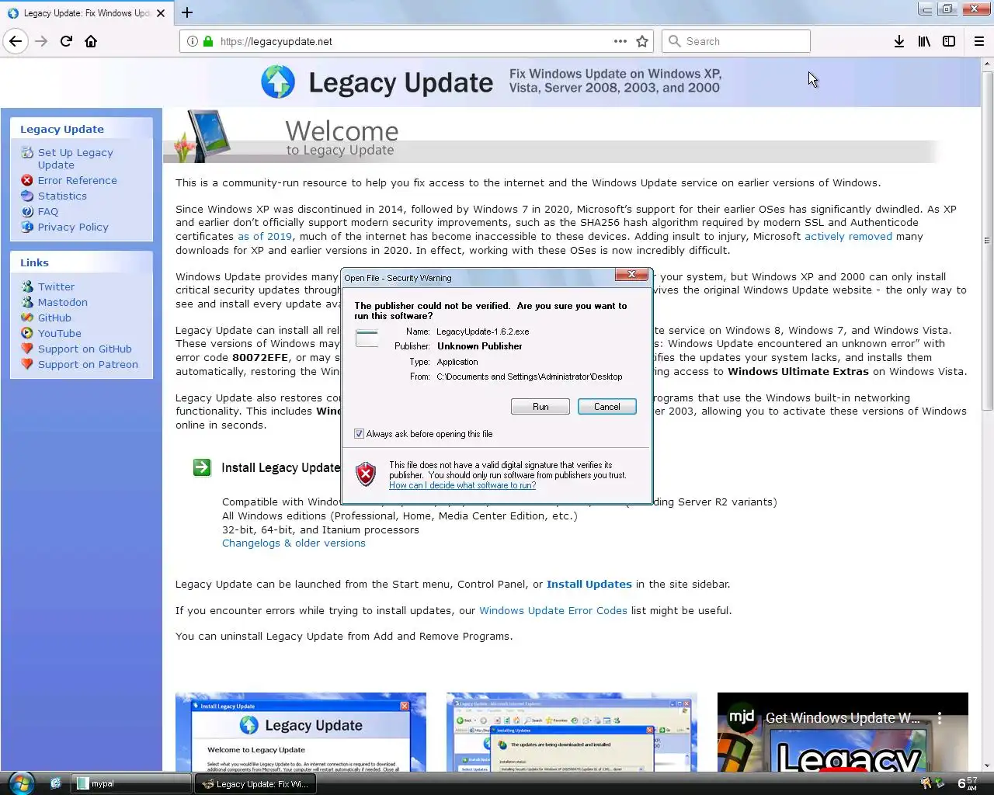
Task: Play the Get Windows Update video thumbnail
Action: coord(843,732)
